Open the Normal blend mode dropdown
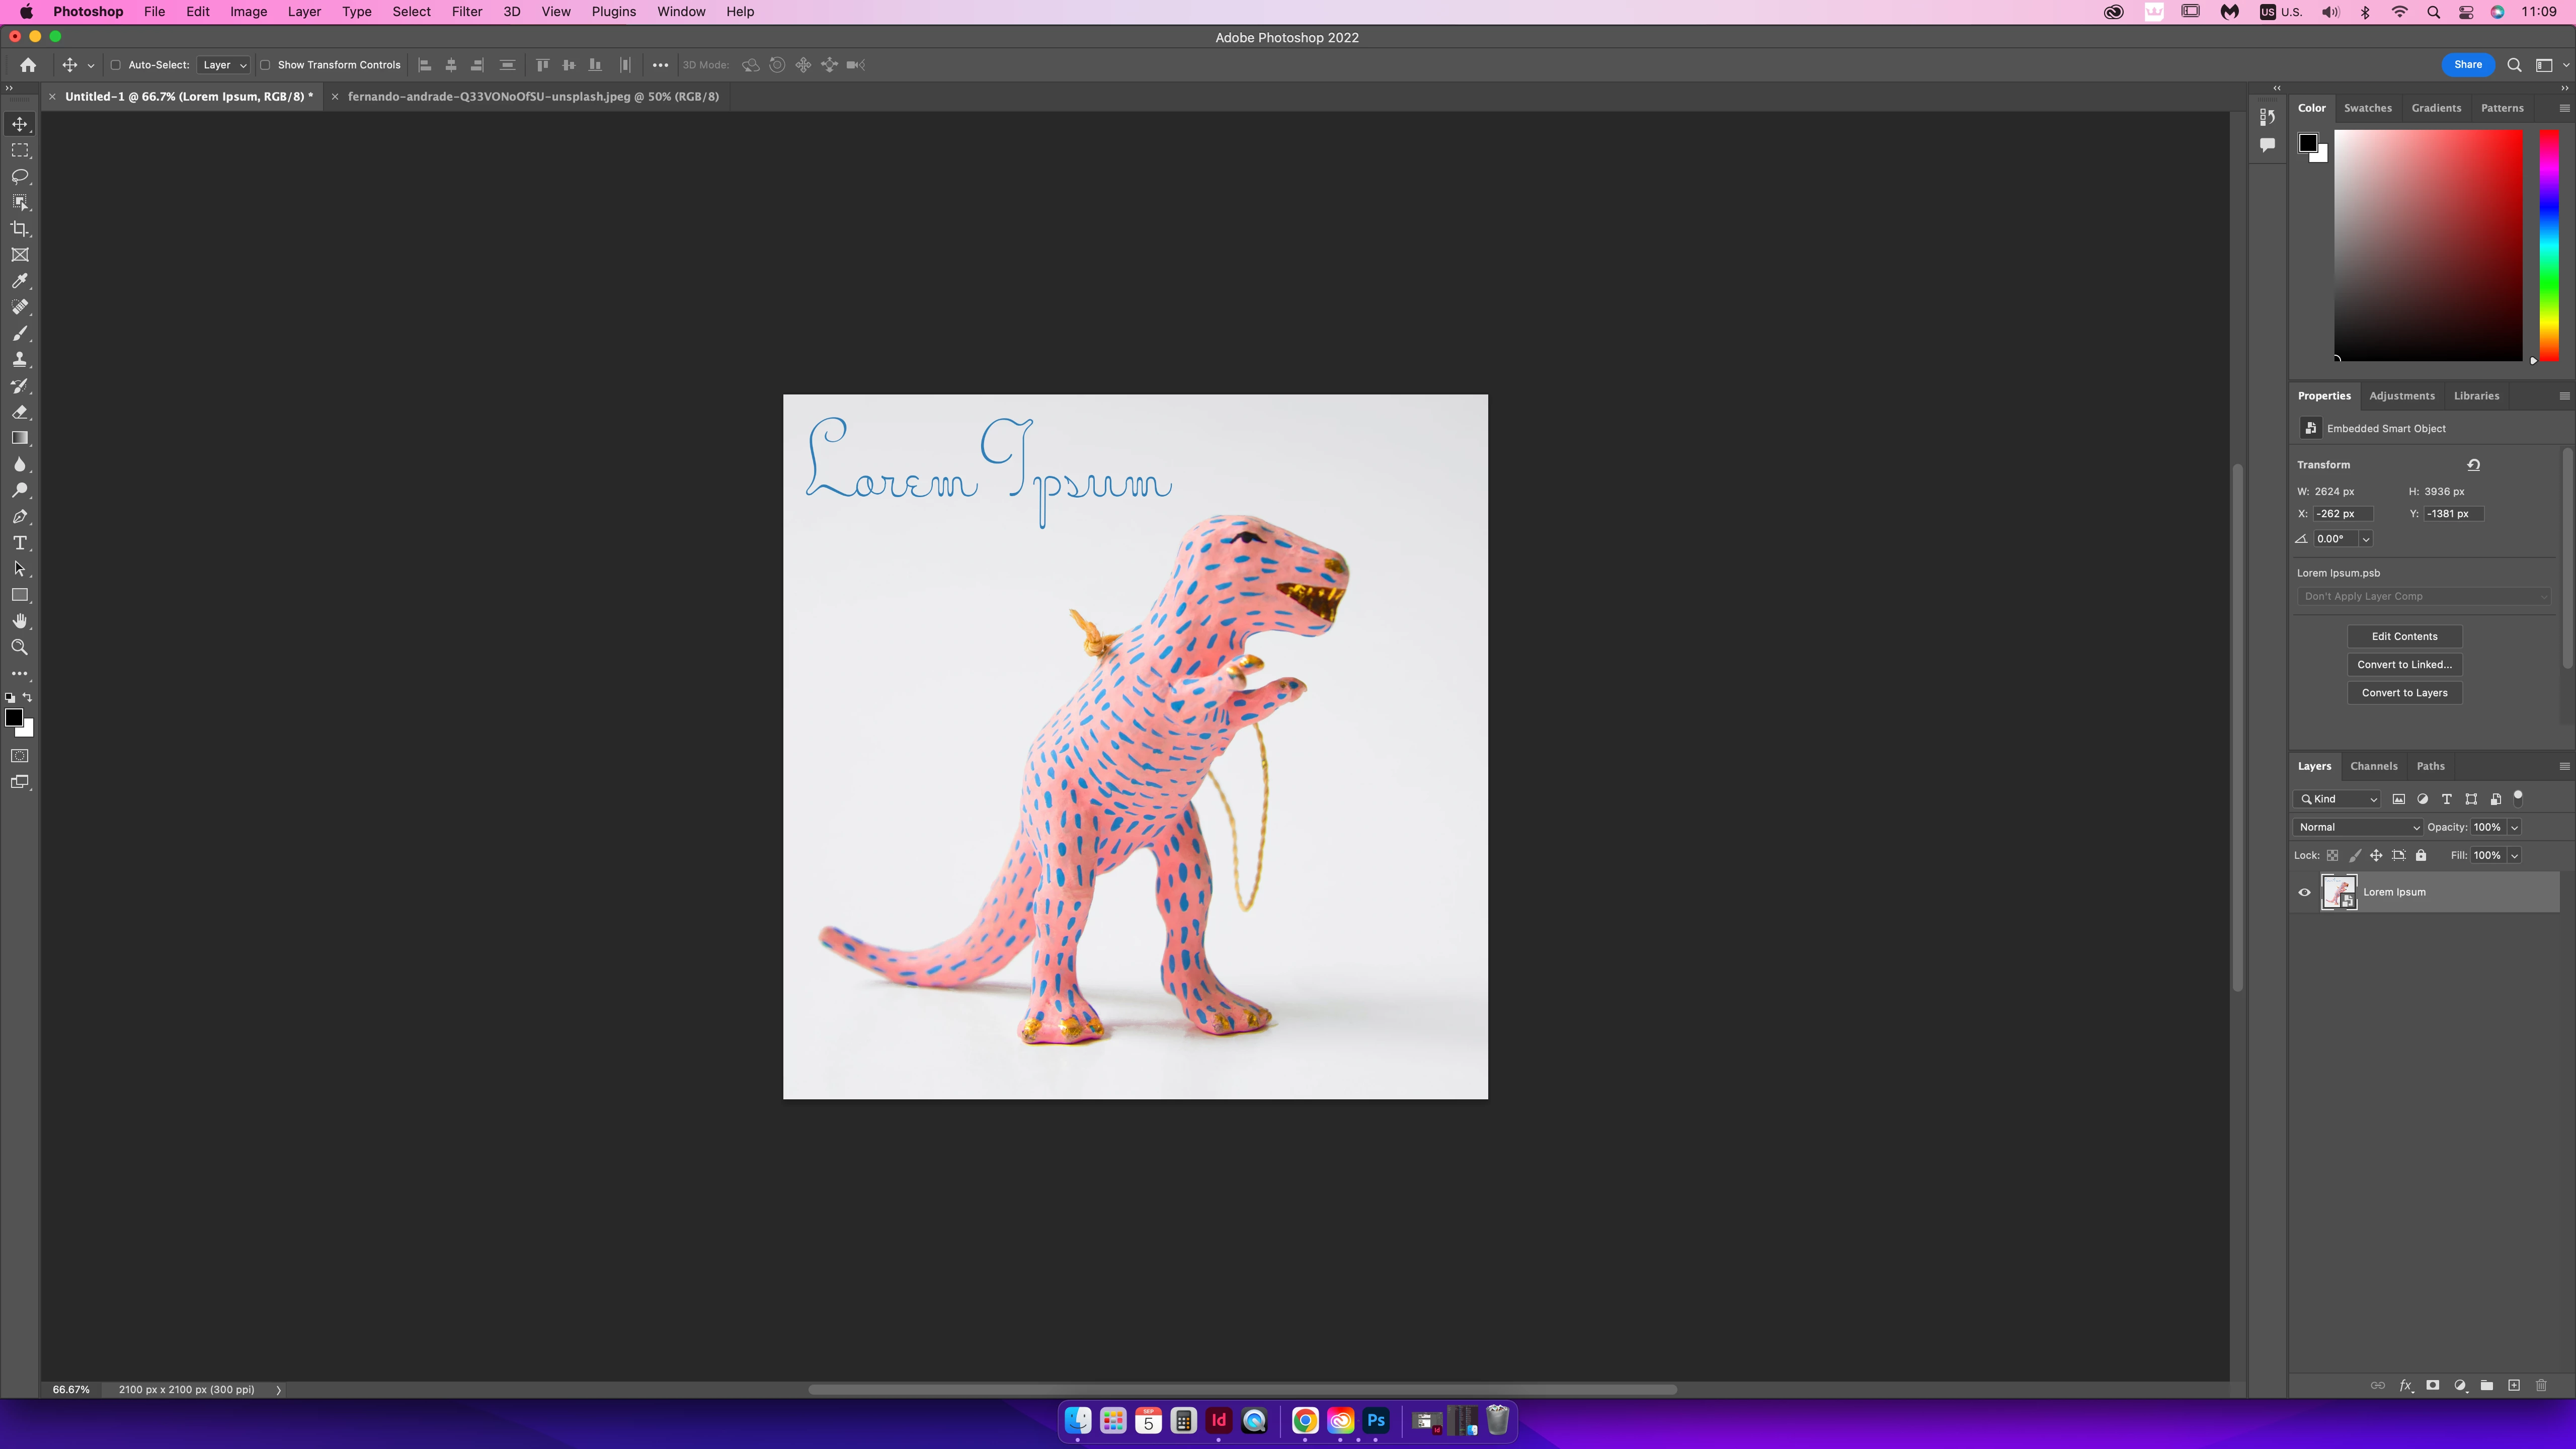Image resolution: width=2576 pixels, height=1449 pixels. tap(2357, 827)
